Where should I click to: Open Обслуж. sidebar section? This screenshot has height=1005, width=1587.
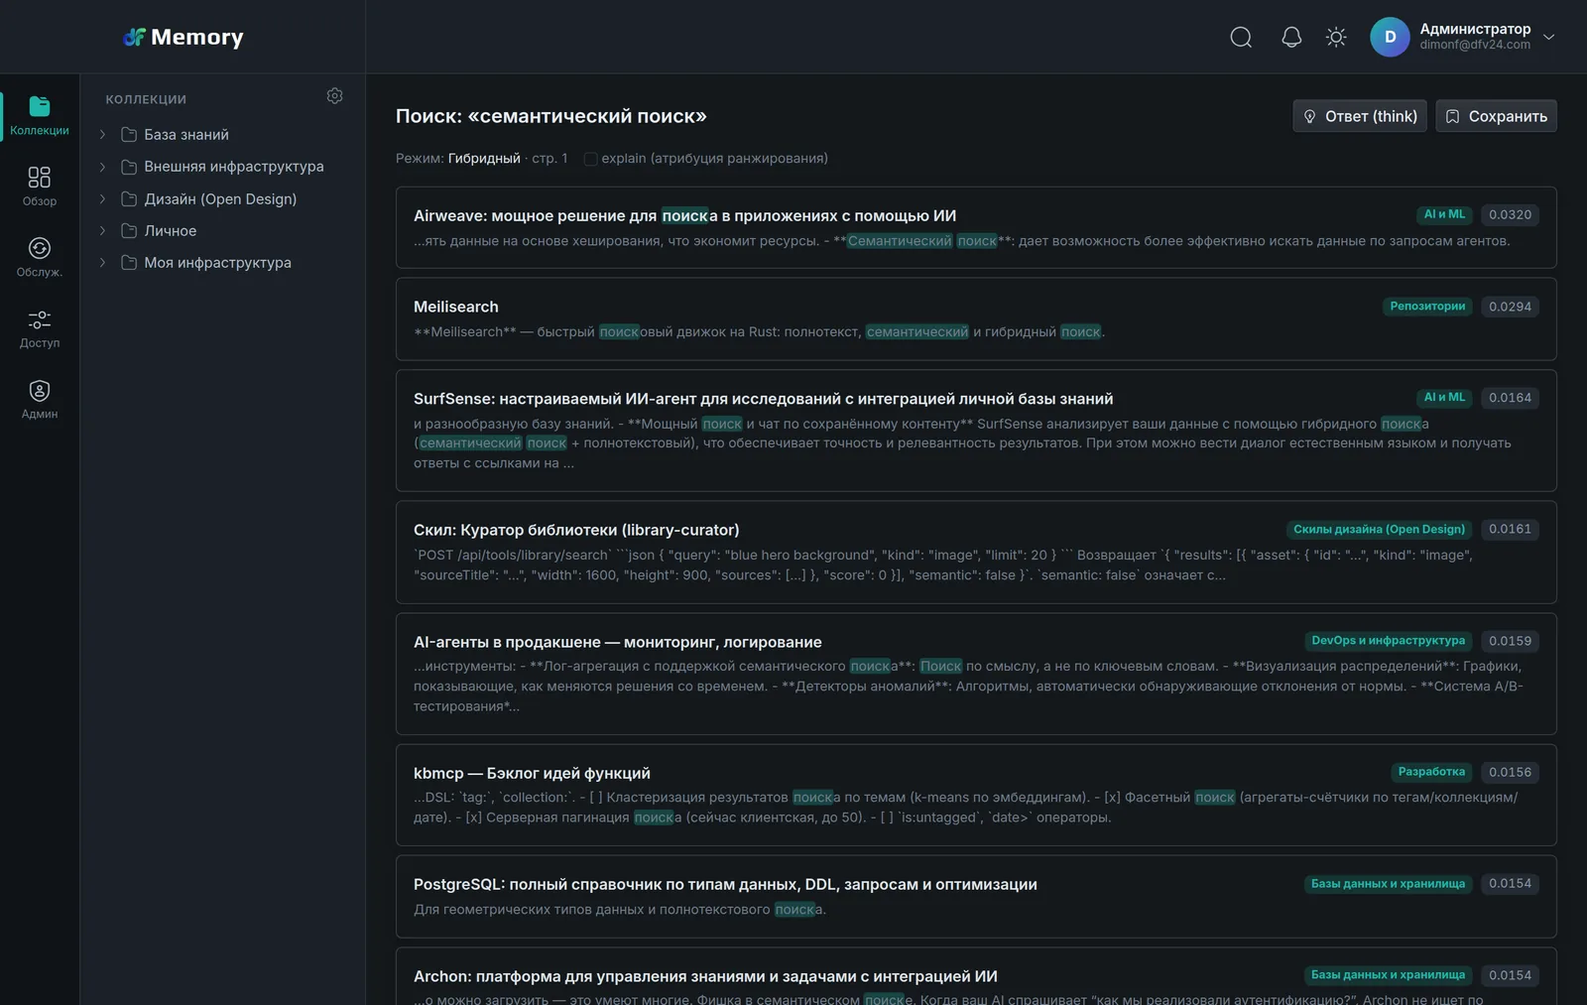tap(40, 258)
